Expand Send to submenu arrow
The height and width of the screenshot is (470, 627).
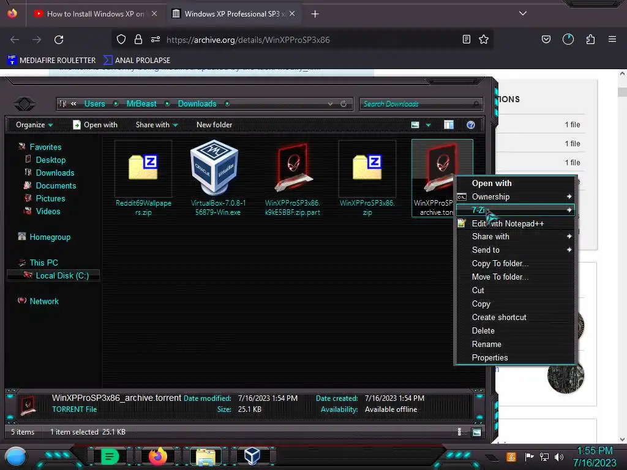(x=569, y=250)
